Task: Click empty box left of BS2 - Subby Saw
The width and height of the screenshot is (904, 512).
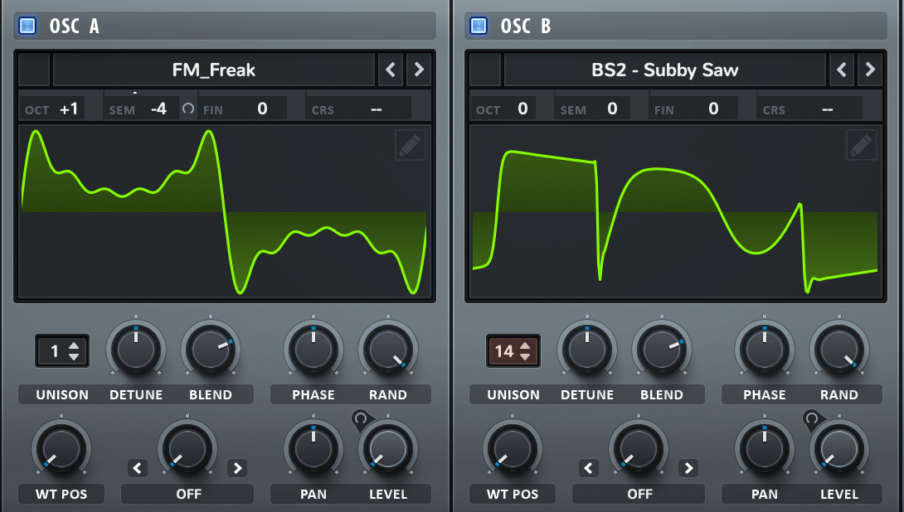Action: pyautogui.click(x=485, y=70)
